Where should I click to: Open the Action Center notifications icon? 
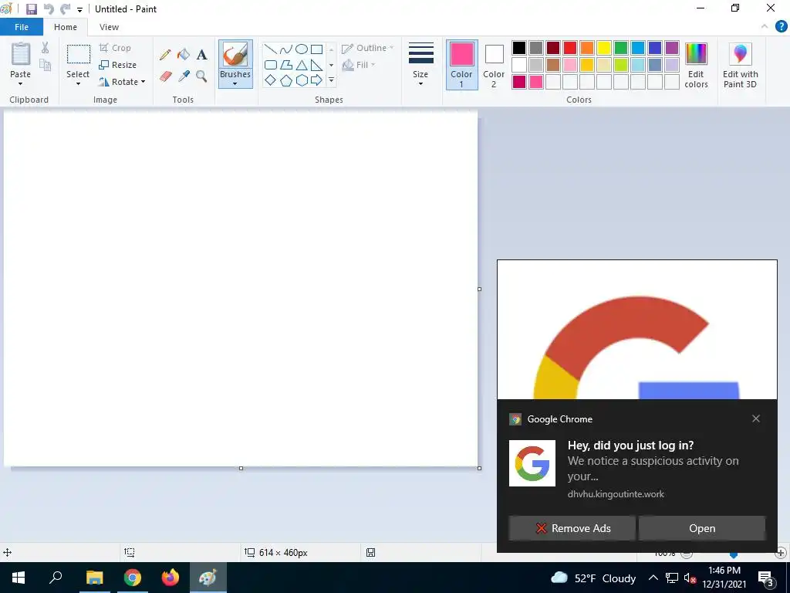[766, 578]
